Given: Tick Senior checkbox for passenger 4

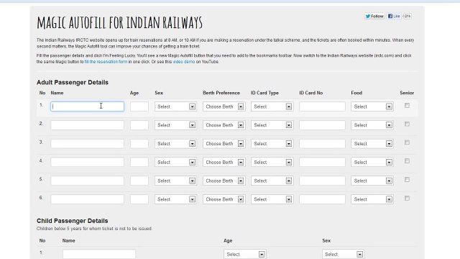Looking at the screenshot, I should click(407, 161).
